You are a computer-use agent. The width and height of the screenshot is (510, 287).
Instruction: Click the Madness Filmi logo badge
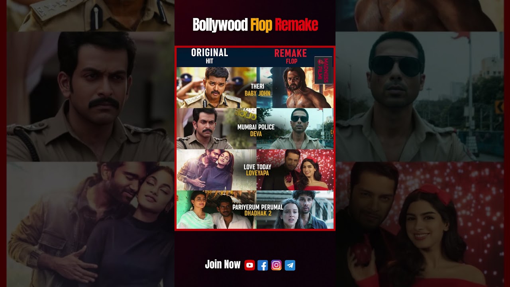[x=323, y=70]
